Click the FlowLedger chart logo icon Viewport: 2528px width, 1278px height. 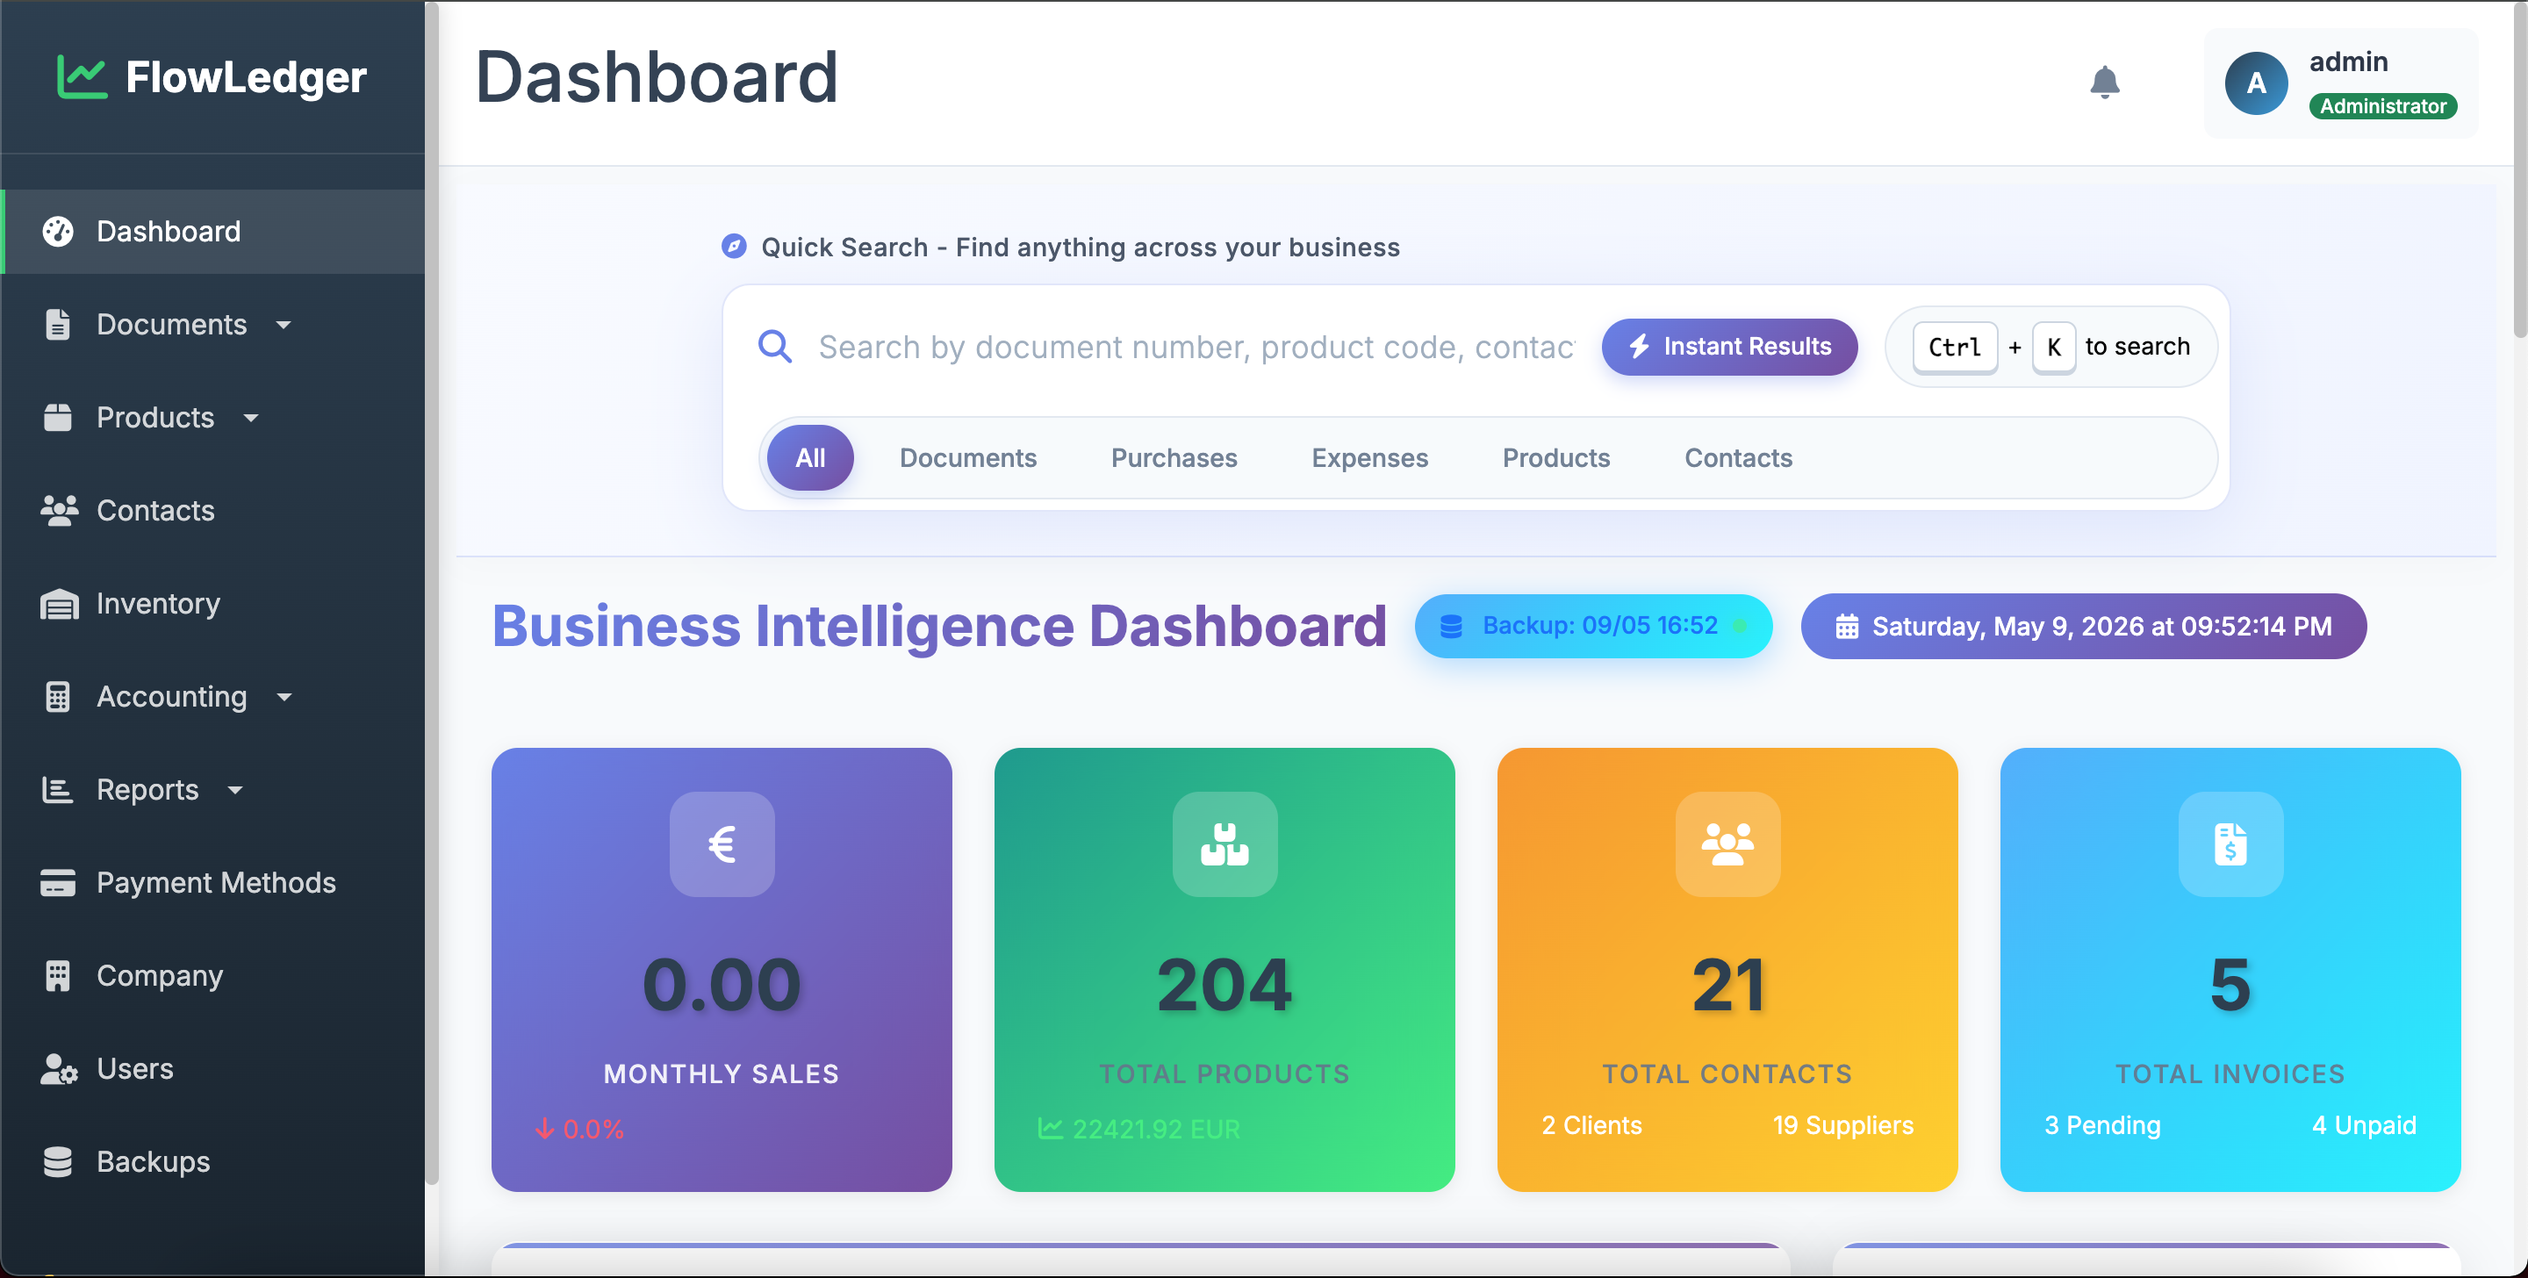82,76
